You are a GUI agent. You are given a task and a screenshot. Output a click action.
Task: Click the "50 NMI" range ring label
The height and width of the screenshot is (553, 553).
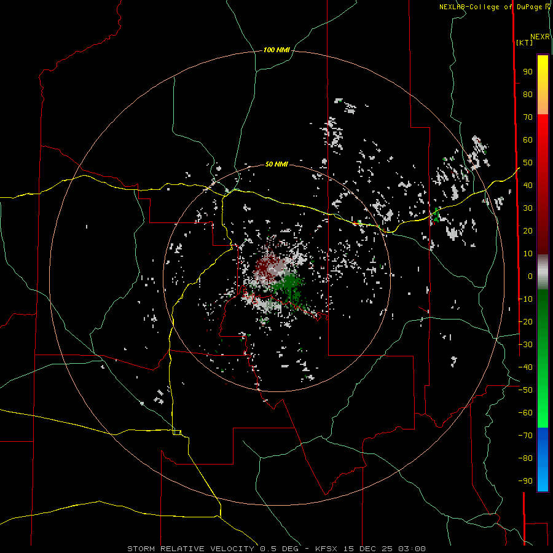pyautogui.click(x=276, y=164)
